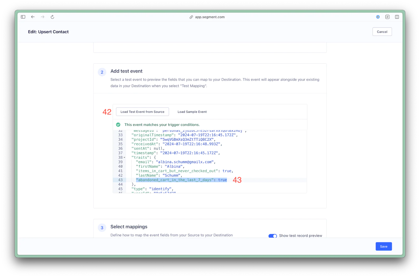Click the green checkmark trigger match icon
This screenshot has width=420, height=277.
point(118,125)
